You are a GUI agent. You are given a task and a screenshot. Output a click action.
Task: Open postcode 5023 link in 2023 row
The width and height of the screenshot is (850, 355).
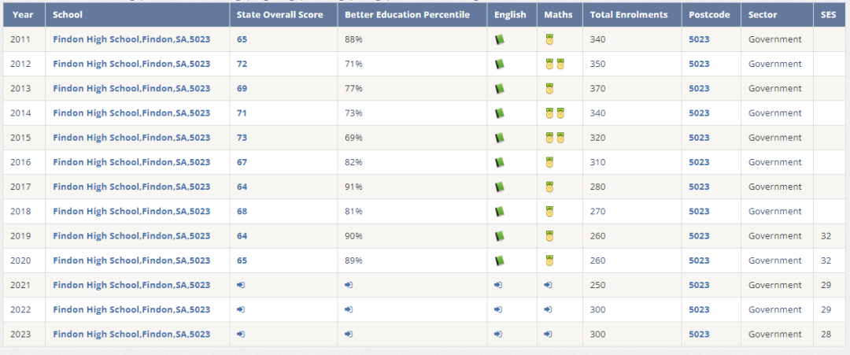[x=700, y=335]
